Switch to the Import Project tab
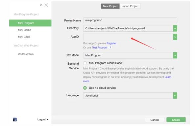The image size is (195, 126). point(130,6)
